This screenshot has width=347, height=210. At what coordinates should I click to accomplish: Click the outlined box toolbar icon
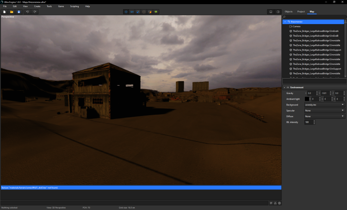(144, 12)
